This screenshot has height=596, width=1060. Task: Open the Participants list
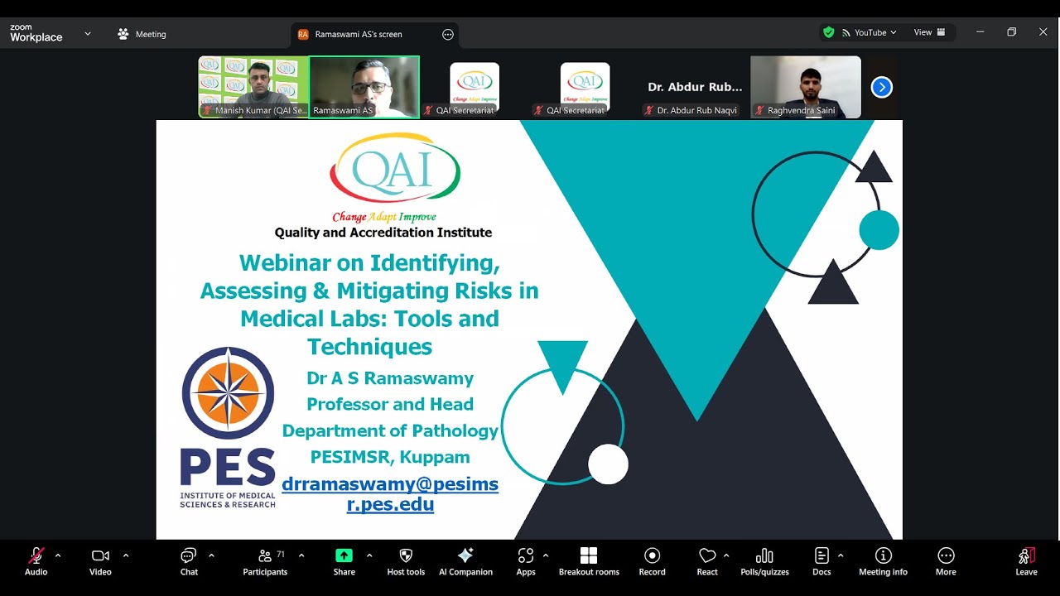[265, 561]
